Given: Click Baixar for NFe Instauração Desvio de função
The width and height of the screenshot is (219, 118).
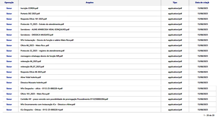Looking at the screenshot, I should pos(9,40).
